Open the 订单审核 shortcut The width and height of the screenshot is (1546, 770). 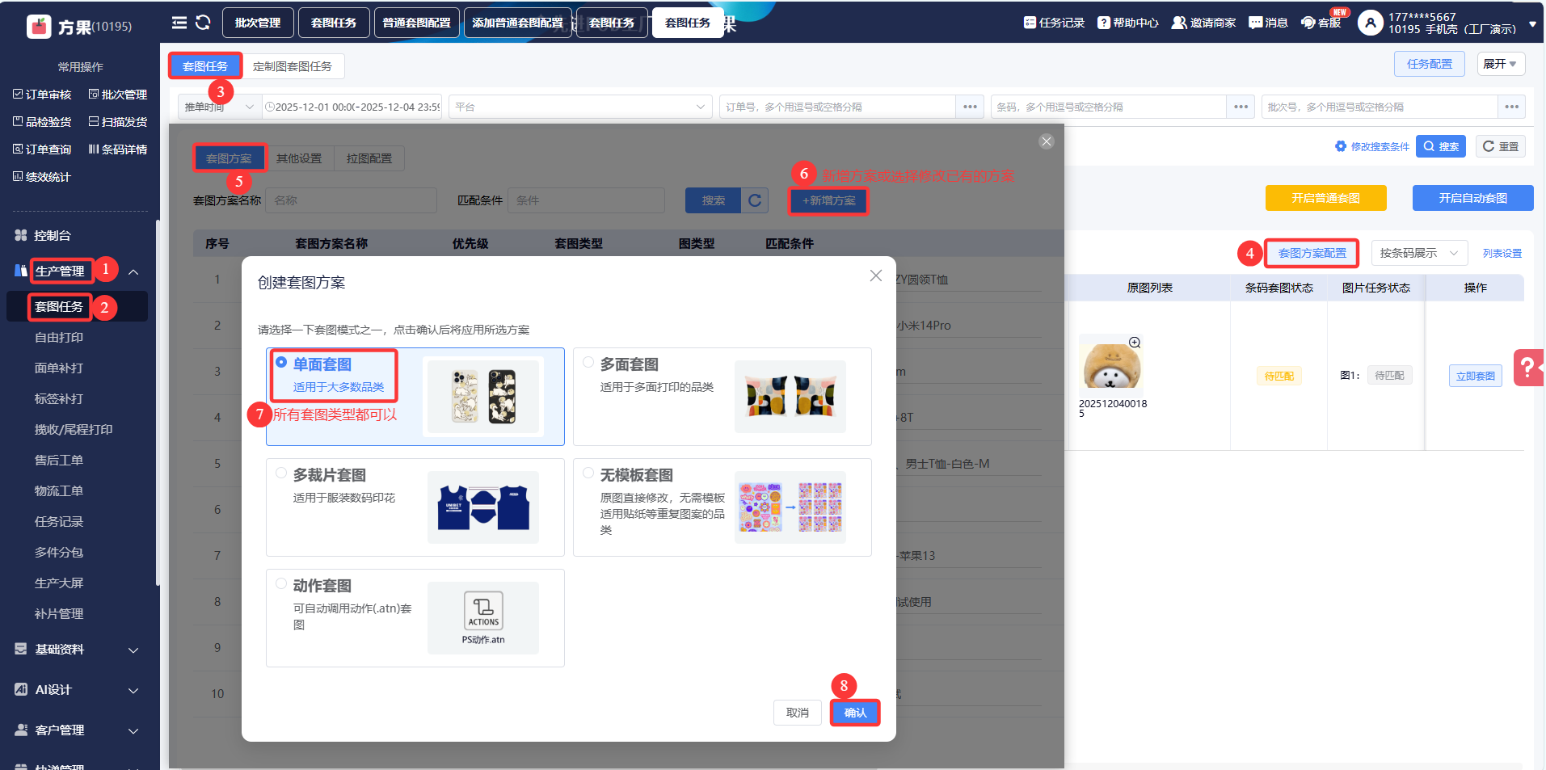42,95
